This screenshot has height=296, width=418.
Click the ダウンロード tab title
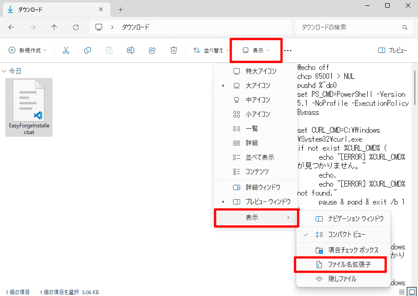click(30, 9)
